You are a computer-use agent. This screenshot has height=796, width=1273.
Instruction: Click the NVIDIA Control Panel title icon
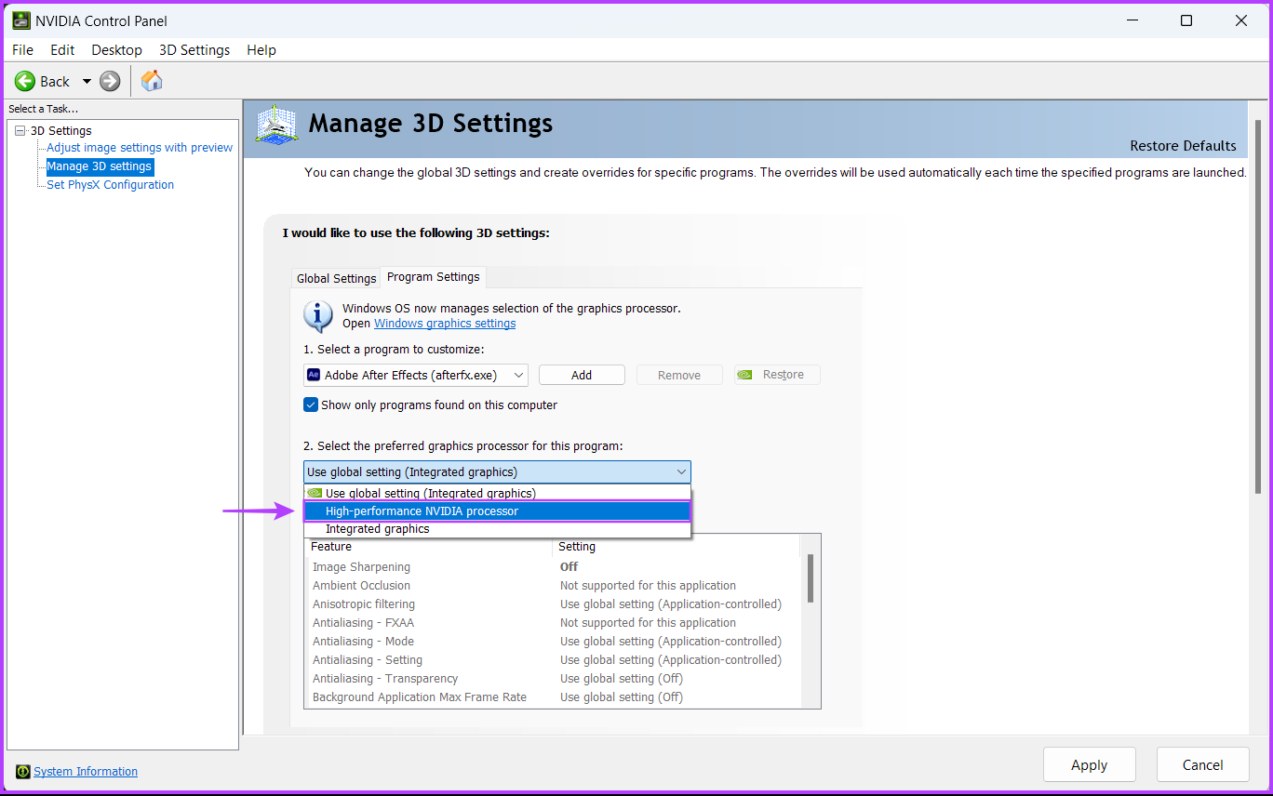coord(20,20)
